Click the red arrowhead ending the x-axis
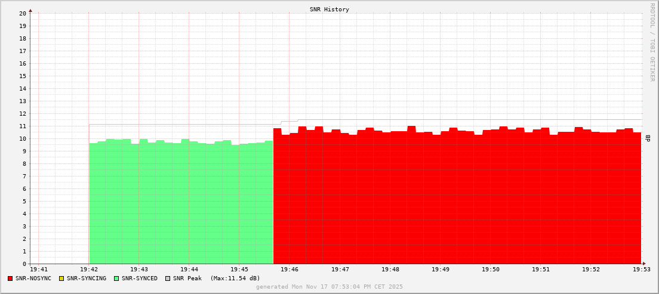Screen dimensions: 659x294 click(644, 264)
